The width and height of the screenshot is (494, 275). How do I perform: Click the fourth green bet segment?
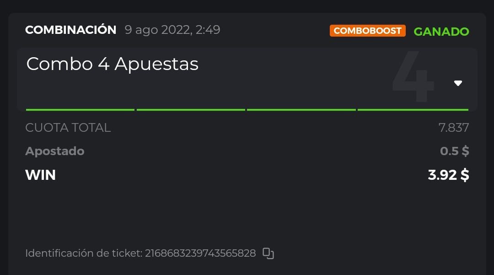click(x=413, y=110)
